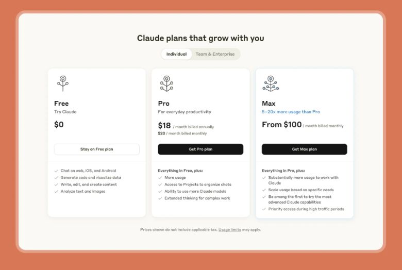Click the Free plan sprout icon
Viewport: 402px width, 270px height.
63,83
